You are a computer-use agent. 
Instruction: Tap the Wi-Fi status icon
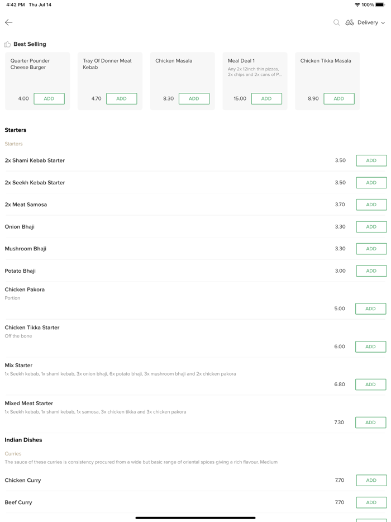click(x=357, y=4)
